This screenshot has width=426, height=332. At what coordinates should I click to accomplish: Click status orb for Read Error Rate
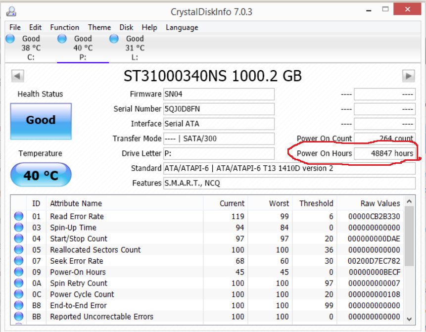(x=19, y=216)
